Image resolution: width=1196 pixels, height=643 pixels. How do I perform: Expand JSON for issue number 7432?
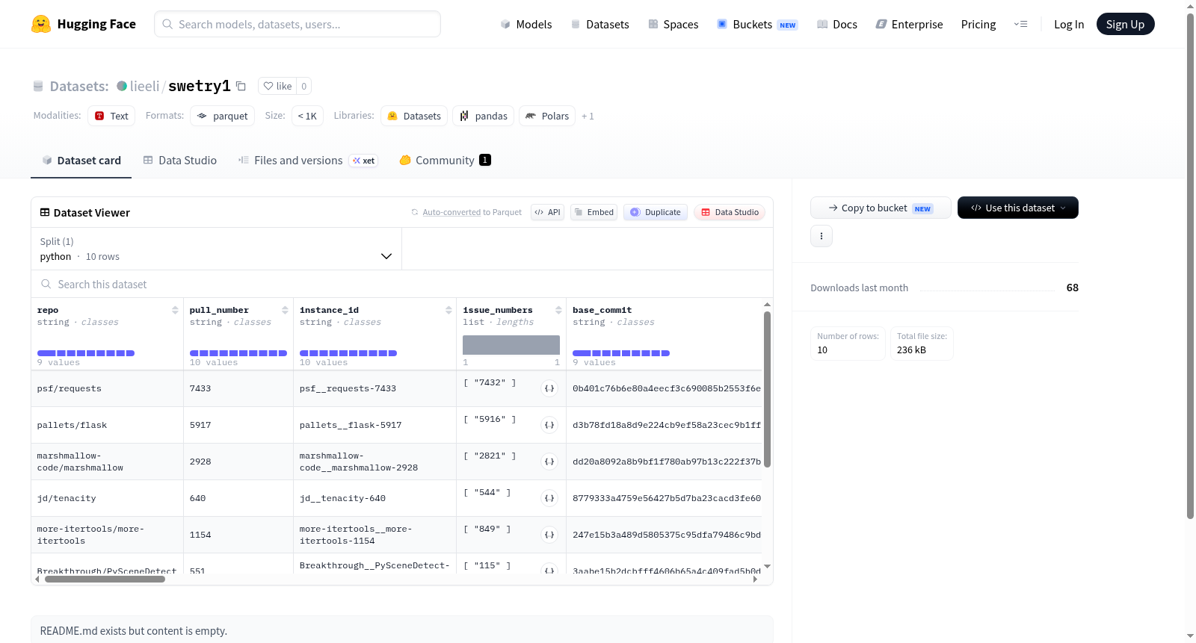(549, 388)
